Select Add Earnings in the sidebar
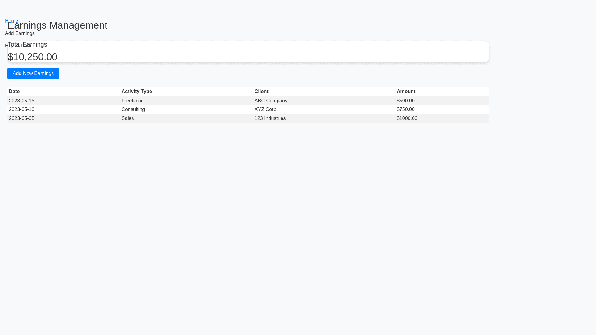This screenshot has height=335, width=596. click(20, 33)
